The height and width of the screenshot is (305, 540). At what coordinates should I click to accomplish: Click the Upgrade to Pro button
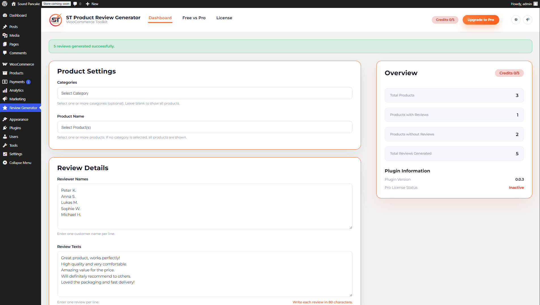pos(481,20)
